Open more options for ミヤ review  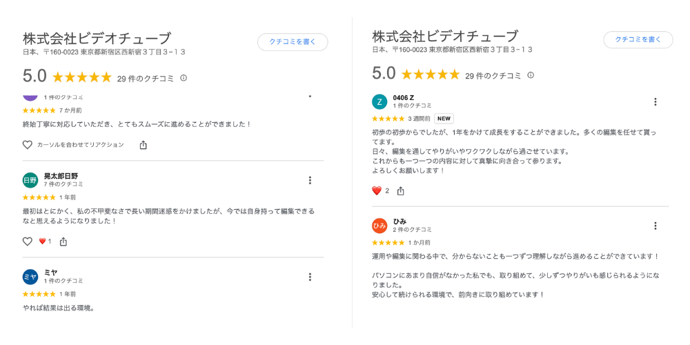click(310, 277)
